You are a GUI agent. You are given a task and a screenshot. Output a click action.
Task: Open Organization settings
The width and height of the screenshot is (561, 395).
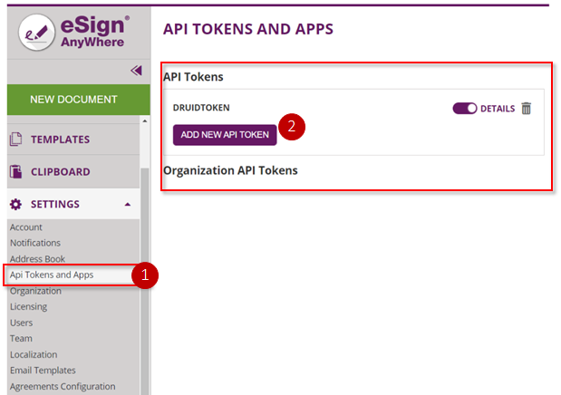[35, 291]
